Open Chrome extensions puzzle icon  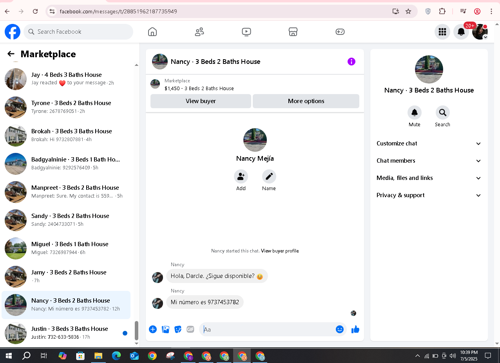coord(442,11)
